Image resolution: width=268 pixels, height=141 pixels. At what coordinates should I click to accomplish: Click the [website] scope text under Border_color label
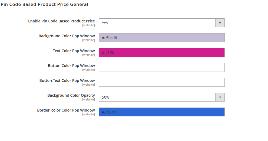click(88, 115)
